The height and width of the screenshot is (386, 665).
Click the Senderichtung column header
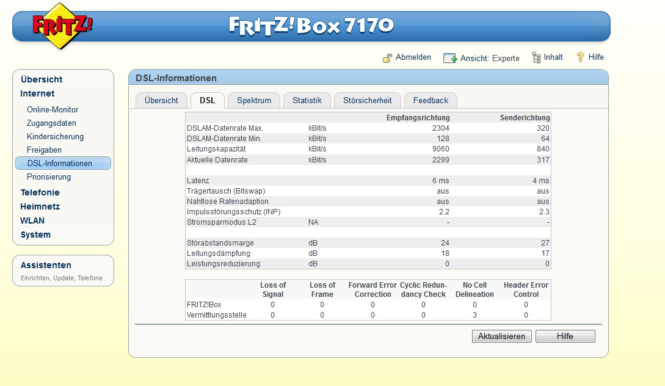[525, 117]
